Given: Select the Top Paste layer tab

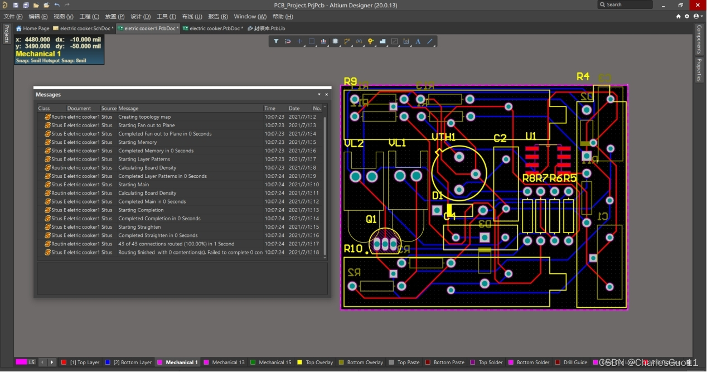Looking at the screenshot, I should click(404, 363).
